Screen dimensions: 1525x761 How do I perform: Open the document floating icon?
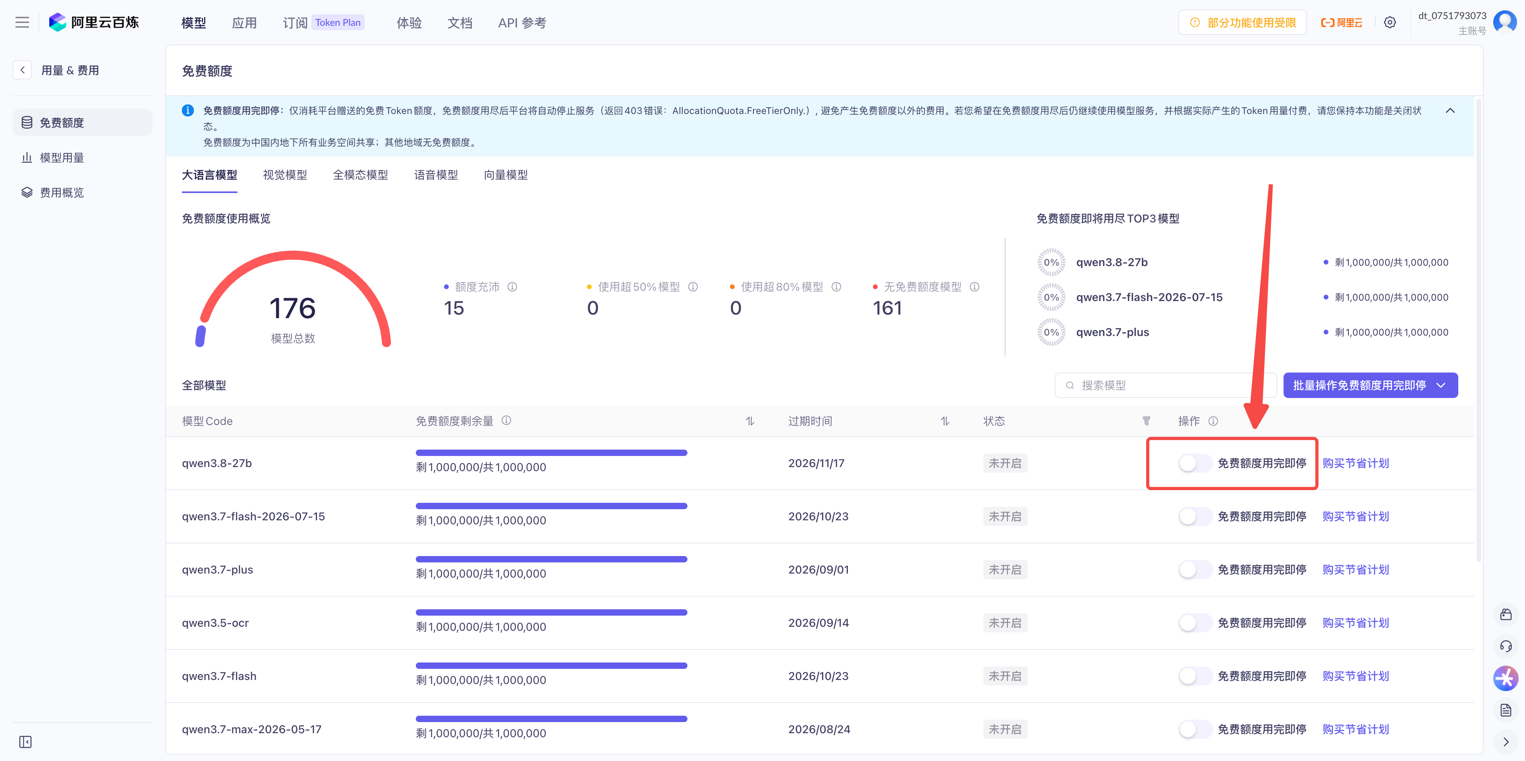1506,711
